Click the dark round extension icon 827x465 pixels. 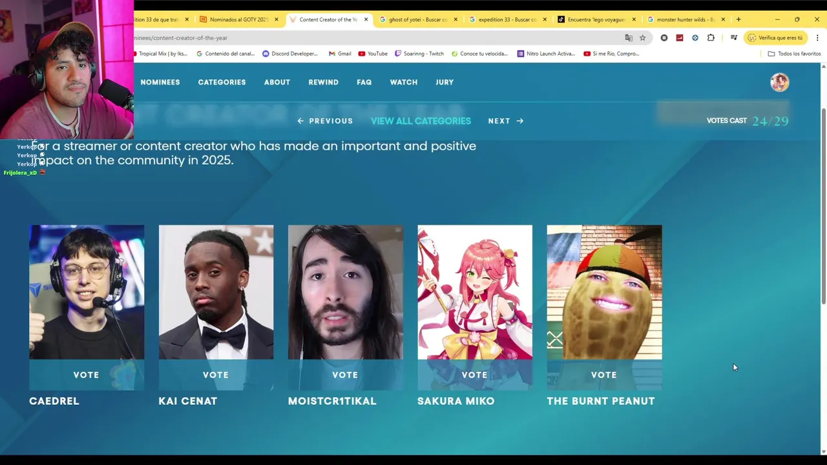(x=664, y=38)
